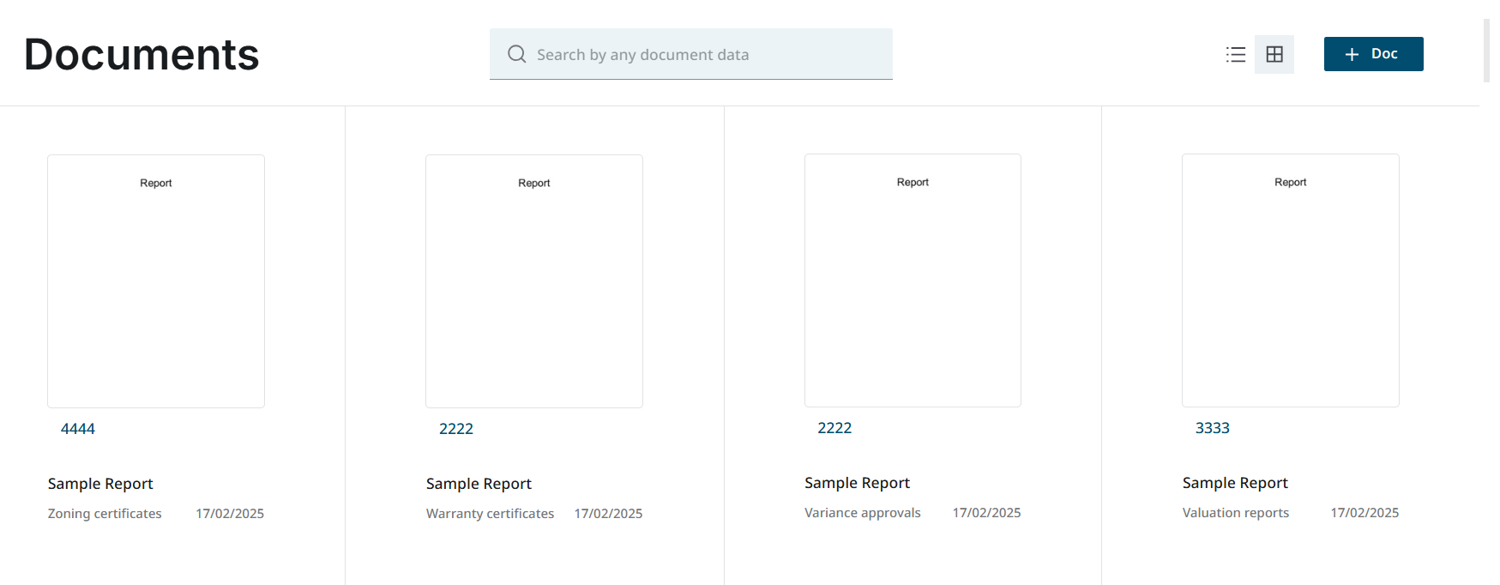Click the magnifier icon in search bar
The height and width of the screenshot is (585, 1500).
[516, 54]
